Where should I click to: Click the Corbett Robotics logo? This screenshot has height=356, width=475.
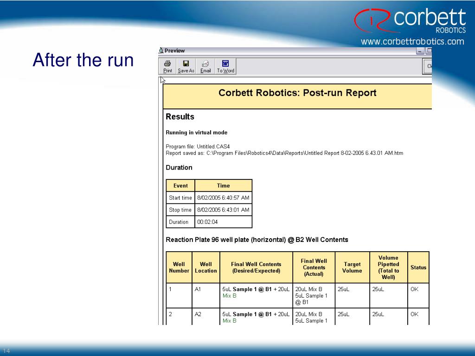[410, 20]
